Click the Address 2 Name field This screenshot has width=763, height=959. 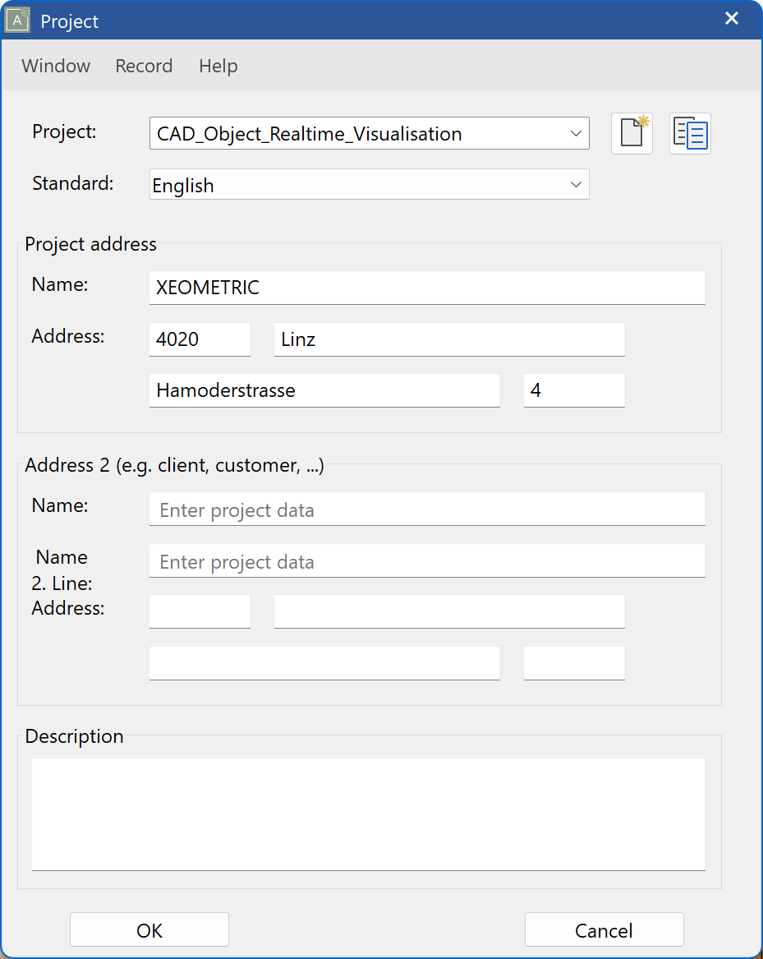tap(427, 509)
